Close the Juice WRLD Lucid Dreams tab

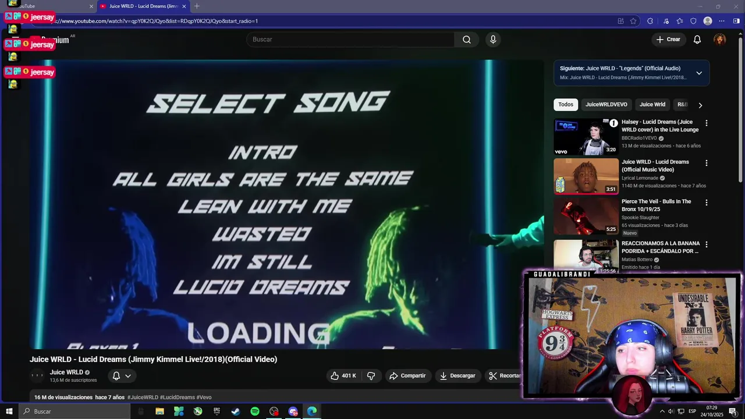(185, 6)
